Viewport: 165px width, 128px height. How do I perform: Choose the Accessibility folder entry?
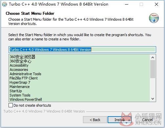click(x=19, y=65)
